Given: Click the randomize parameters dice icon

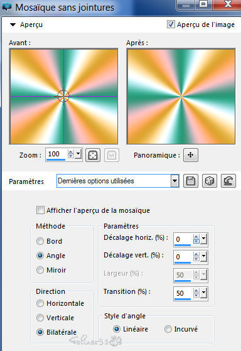Looking at the screenshot, I should tap(209, 181).
